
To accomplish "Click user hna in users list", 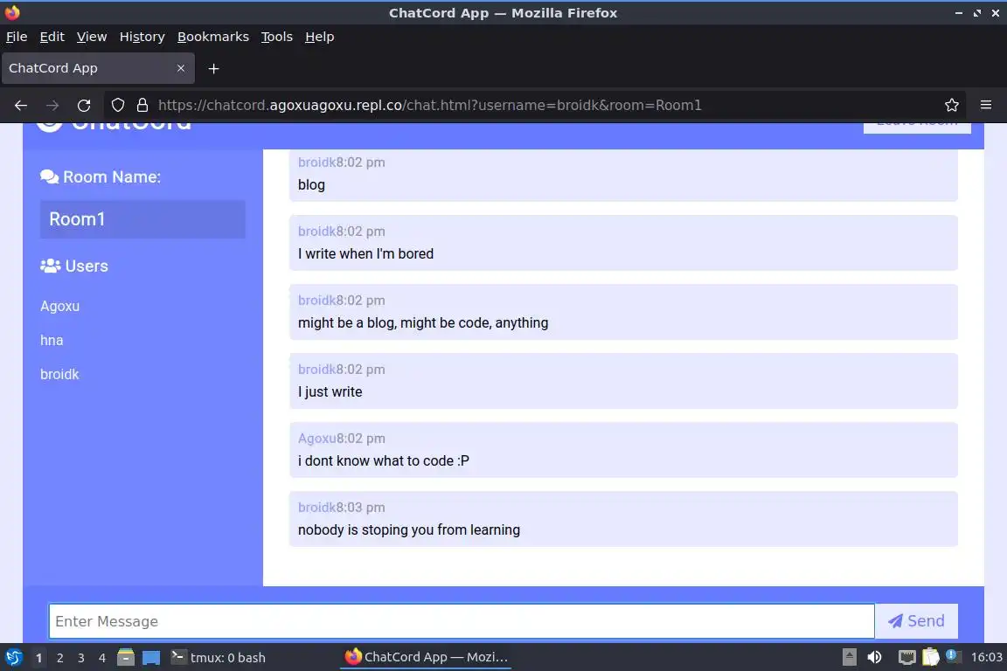I will pos(52,341).
